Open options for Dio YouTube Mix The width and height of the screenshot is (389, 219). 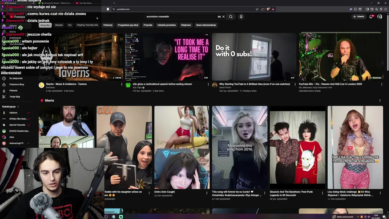pos(382,84)
